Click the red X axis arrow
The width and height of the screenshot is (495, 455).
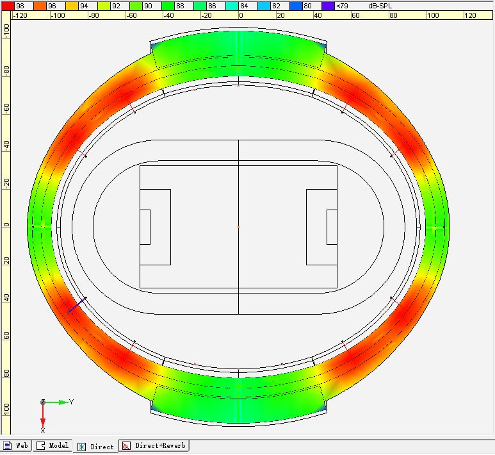(43, 420)
